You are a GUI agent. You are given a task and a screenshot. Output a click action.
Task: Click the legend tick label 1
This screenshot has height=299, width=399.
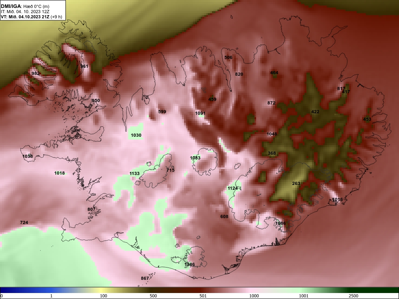point(51,296)
